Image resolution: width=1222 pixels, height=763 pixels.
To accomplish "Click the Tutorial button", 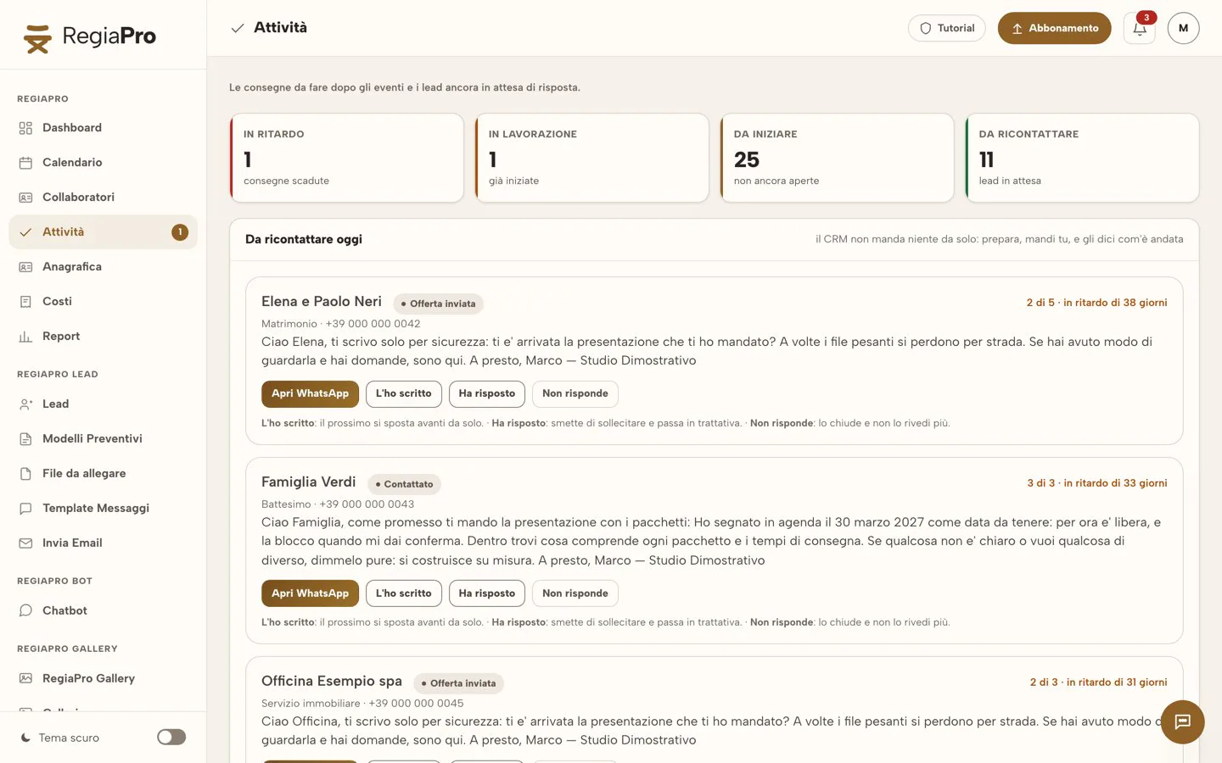I will [x=947, y=29].
